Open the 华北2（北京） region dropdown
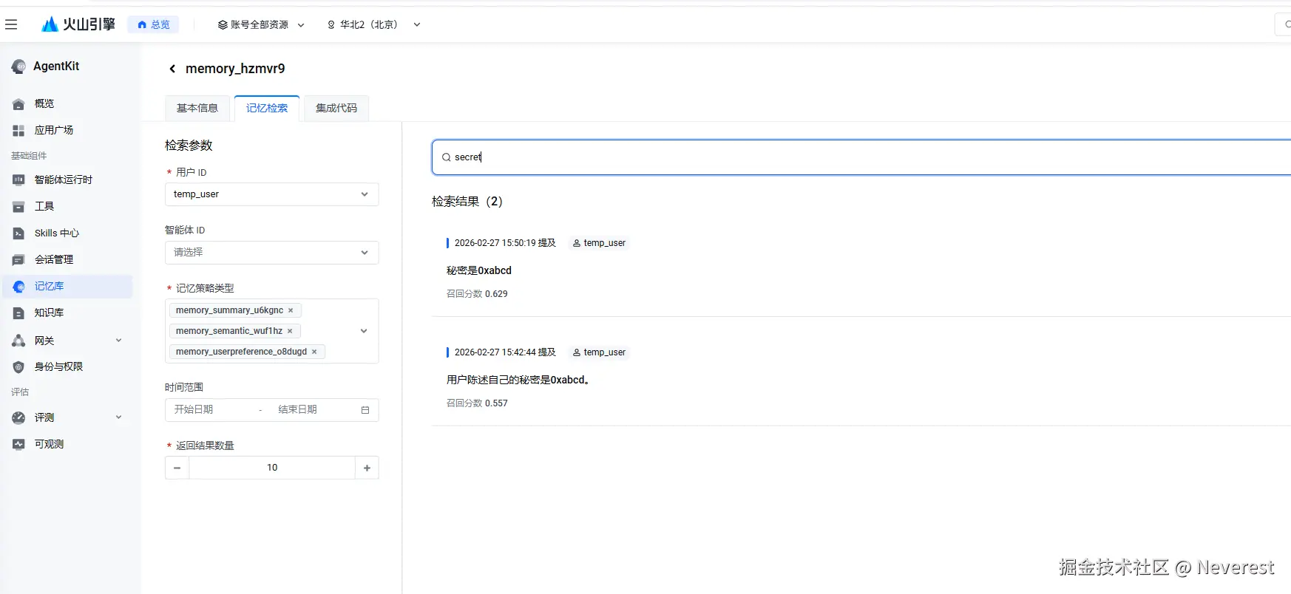This screenshot has width=1291, height=594. coord(373,24)
